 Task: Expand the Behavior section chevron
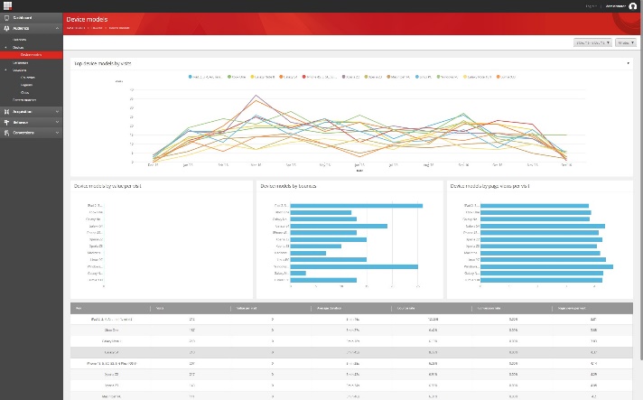57,122
